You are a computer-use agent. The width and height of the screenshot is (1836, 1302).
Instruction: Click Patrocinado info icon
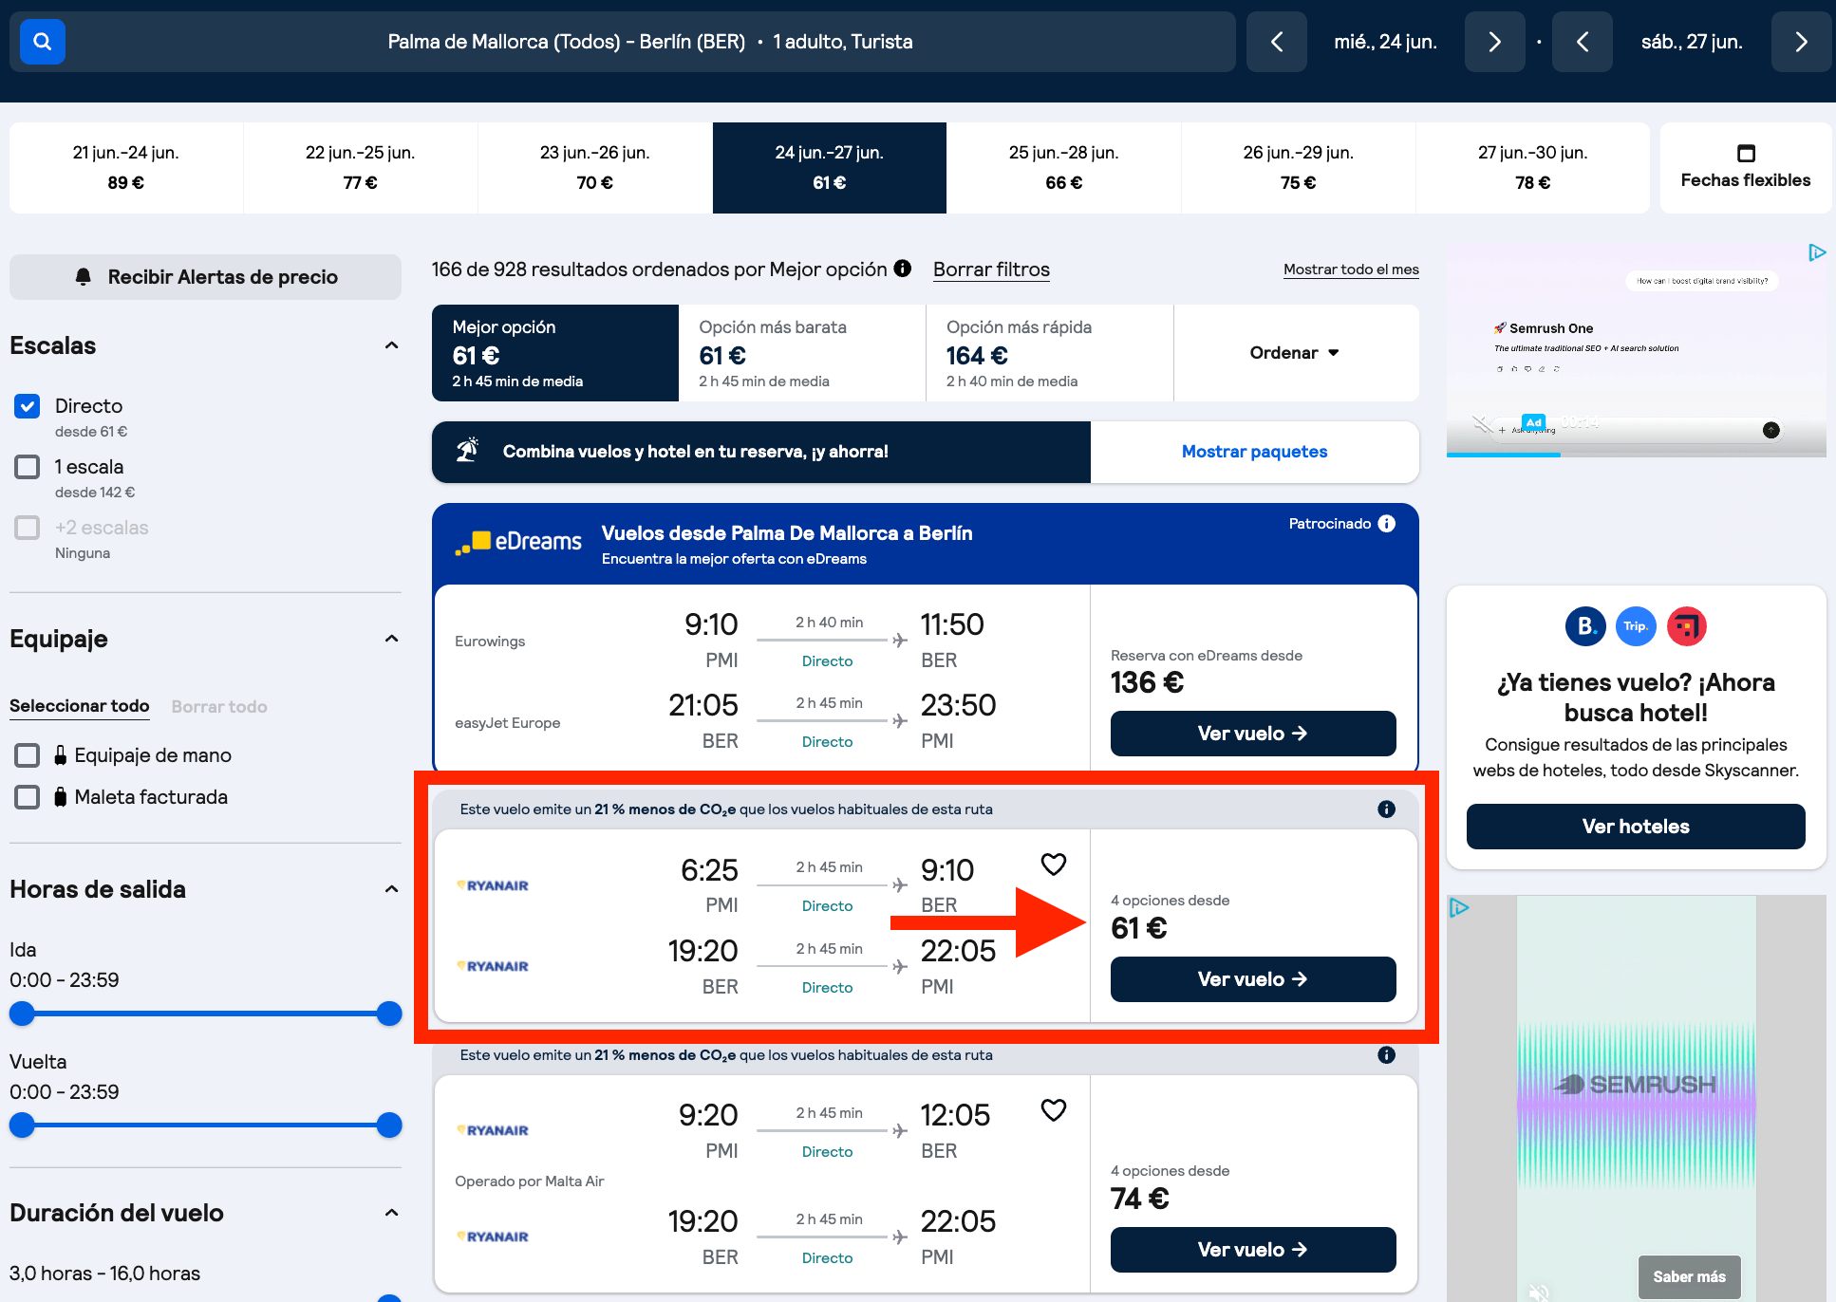(1387, 524)
